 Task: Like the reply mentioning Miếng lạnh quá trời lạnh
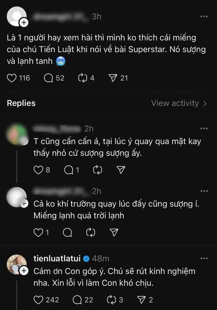(38, 232)
